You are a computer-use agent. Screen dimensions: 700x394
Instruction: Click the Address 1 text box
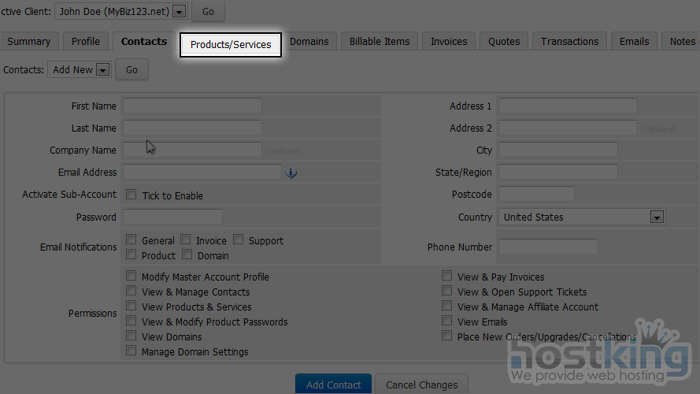tap(567, 106)
